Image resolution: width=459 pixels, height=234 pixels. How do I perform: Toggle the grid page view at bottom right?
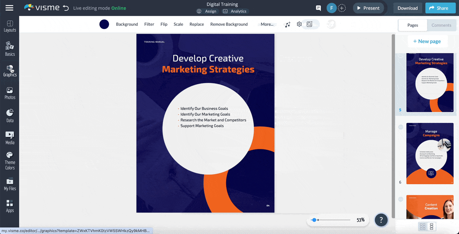tap(423, 226)
